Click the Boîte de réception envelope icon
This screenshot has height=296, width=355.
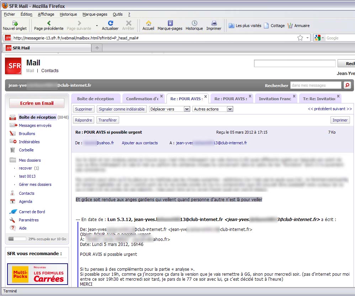point(13,117)
